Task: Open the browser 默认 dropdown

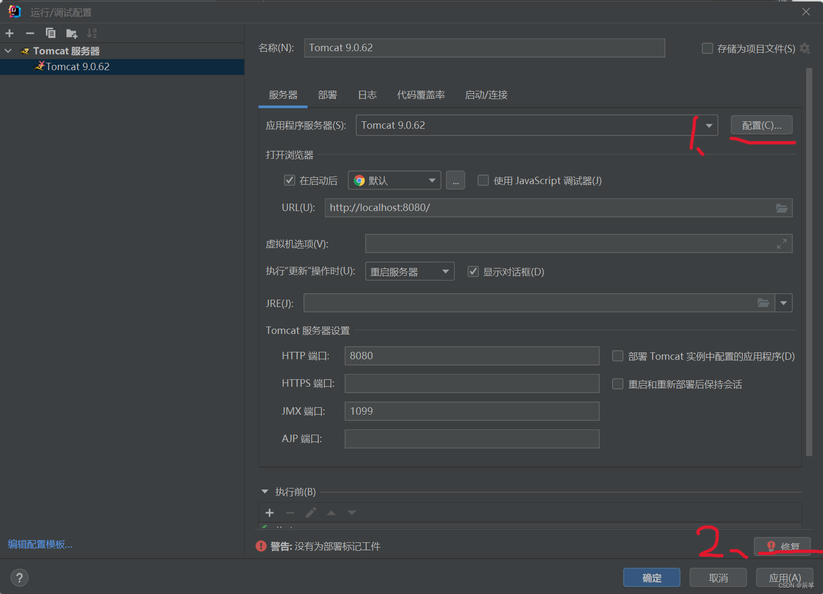Action: (x=395, y=180)
